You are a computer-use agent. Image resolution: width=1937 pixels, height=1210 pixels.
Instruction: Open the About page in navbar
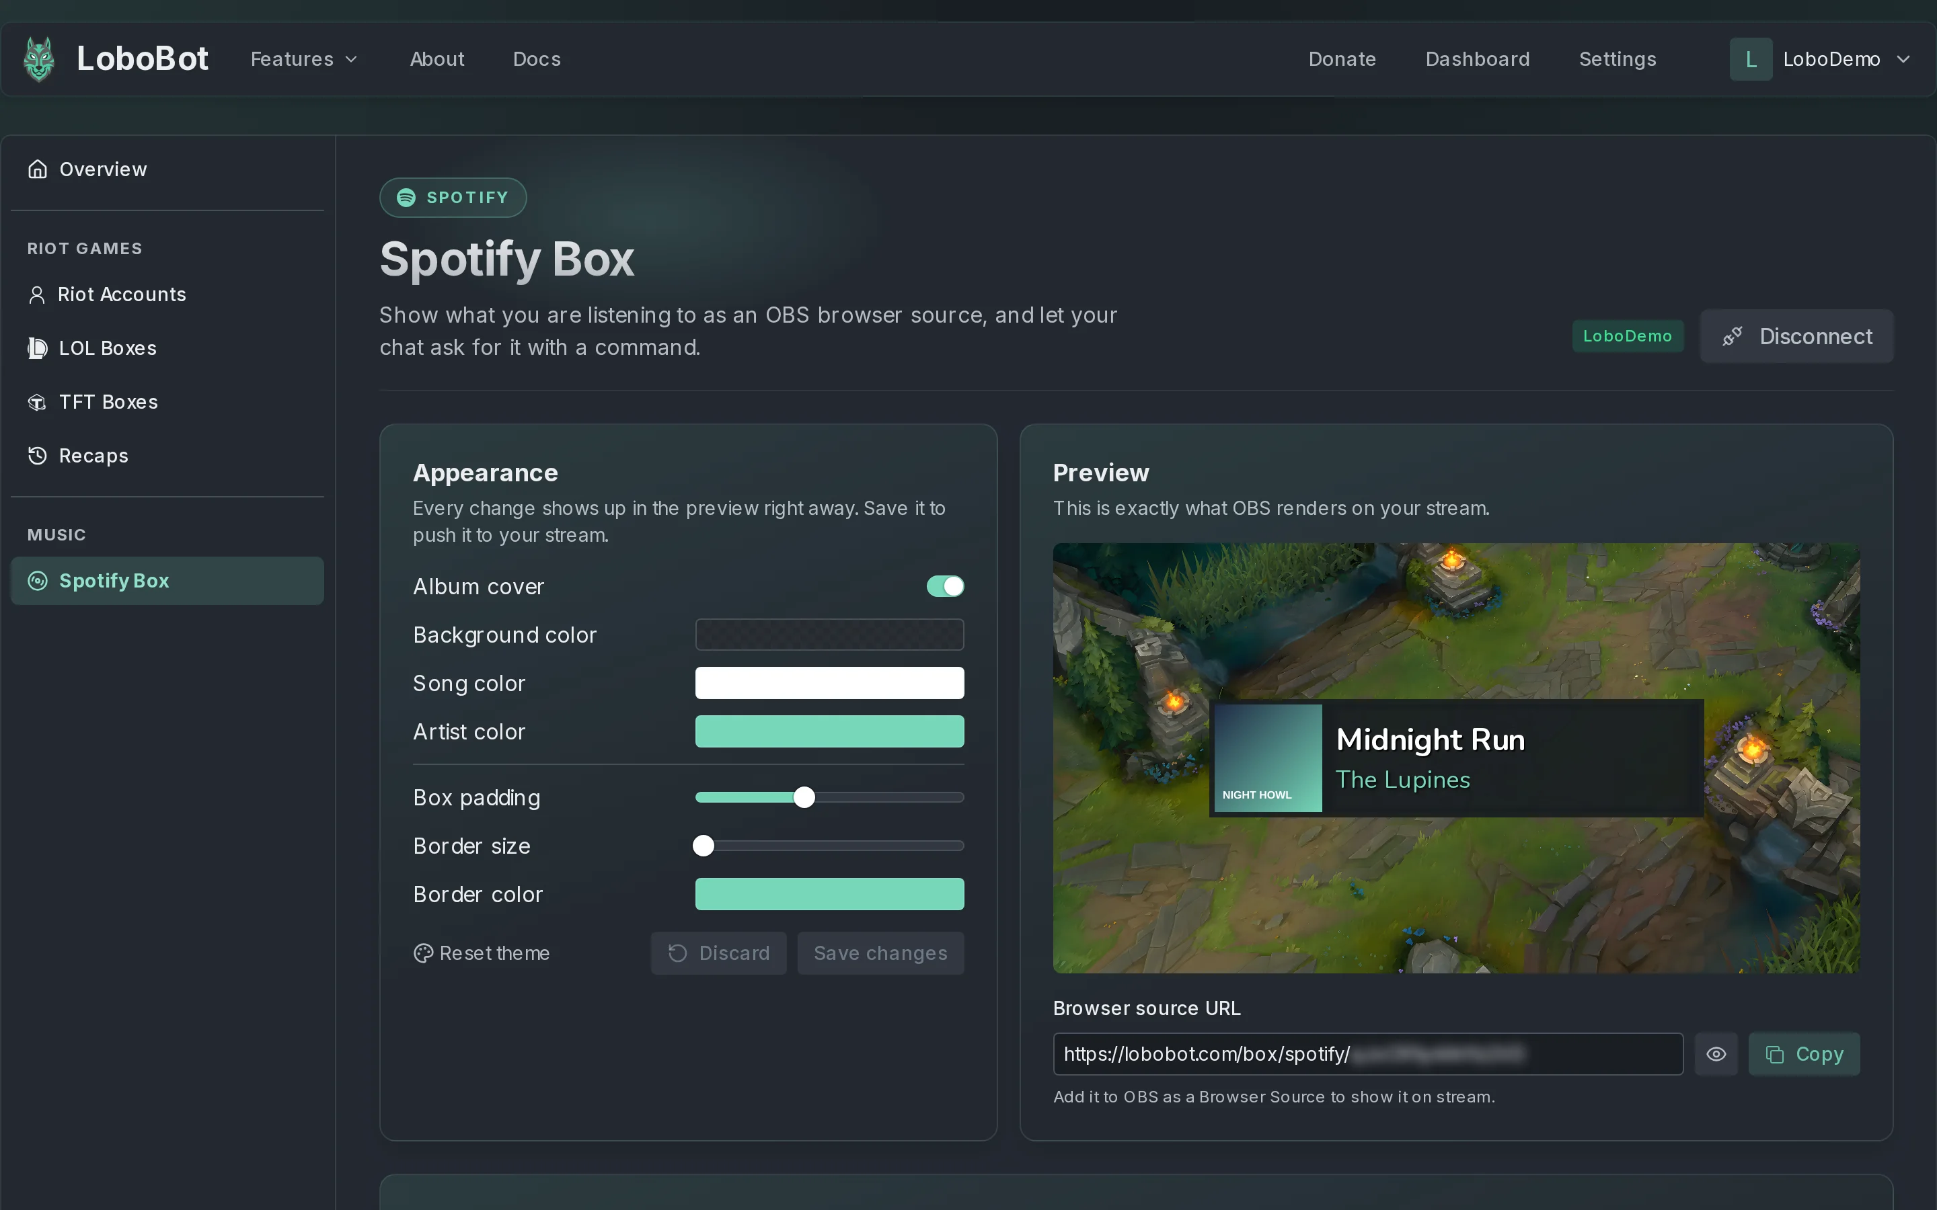pos(437,59)
